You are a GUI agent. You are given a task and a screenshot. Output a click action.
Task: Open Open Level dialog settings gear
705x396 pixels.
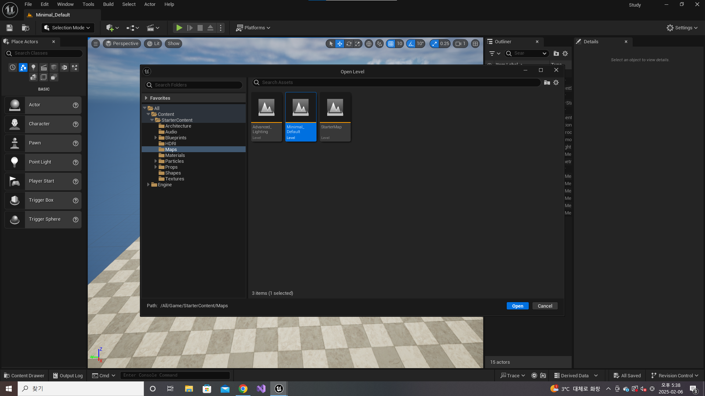(556, 82)
